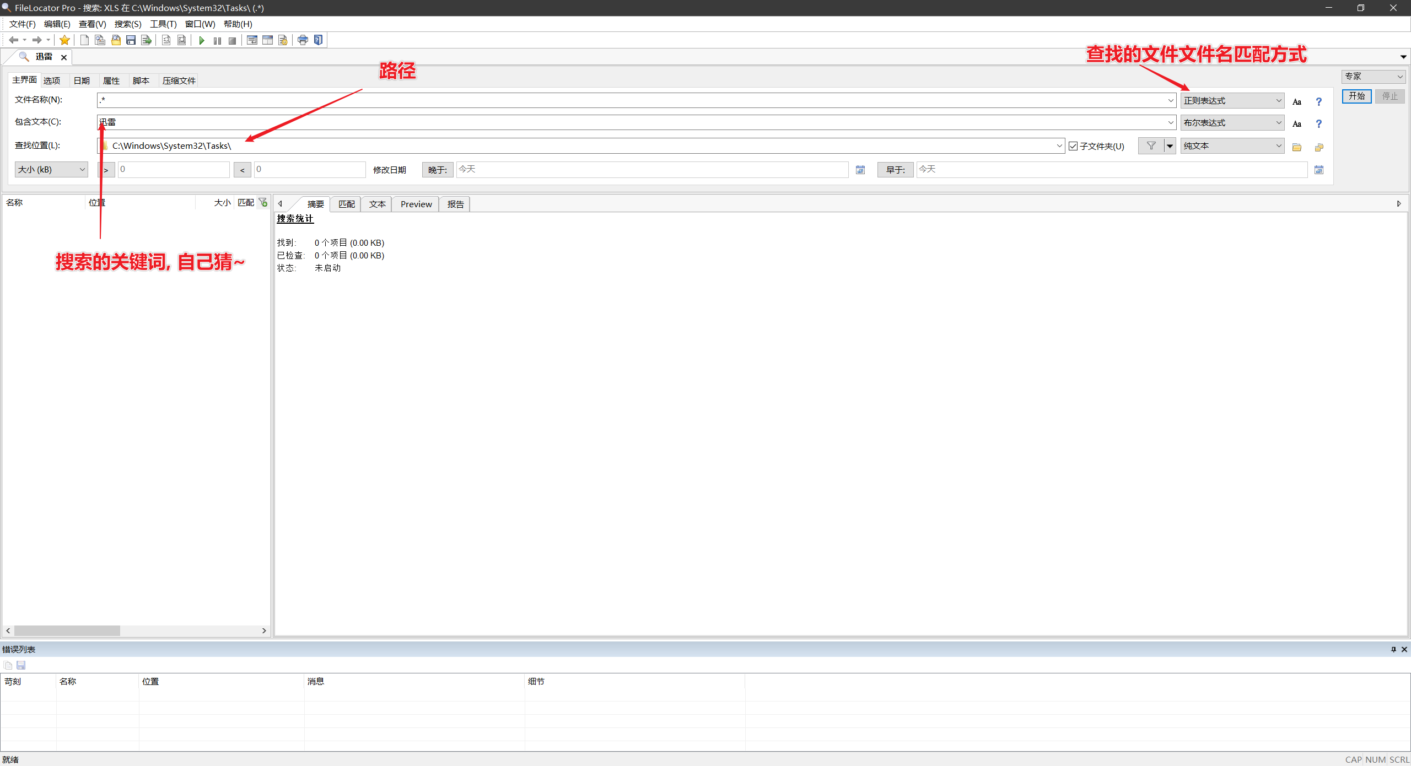Click the blue help book toolbar icon
This screenshot has height=766, width=1411.
(318, 40)
